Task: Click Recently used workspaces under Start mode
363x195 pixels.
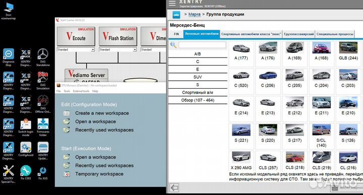Action: point(104,166)
